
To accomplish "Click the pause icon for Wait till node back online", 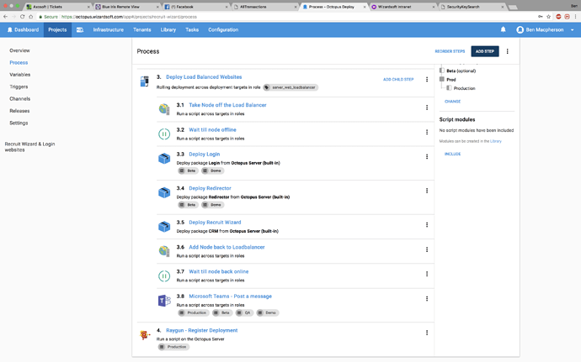I will coord(164,275).
